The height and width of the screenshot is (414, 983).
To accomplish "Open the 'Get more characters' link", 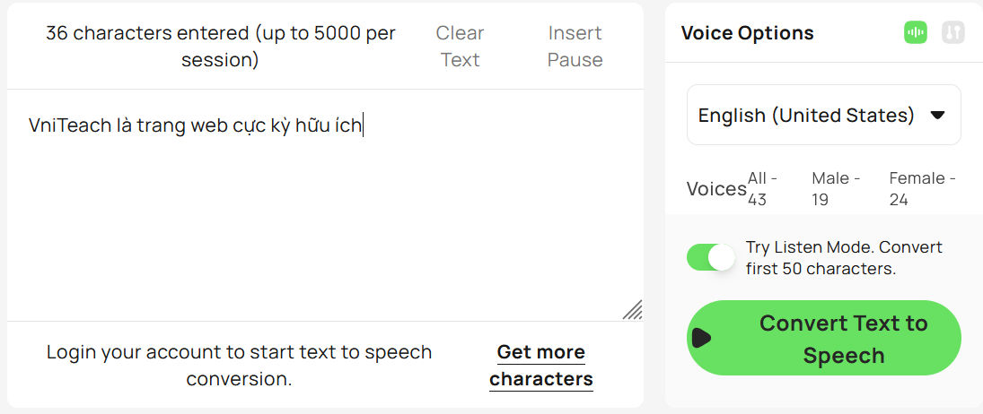I will pos(541,366).
